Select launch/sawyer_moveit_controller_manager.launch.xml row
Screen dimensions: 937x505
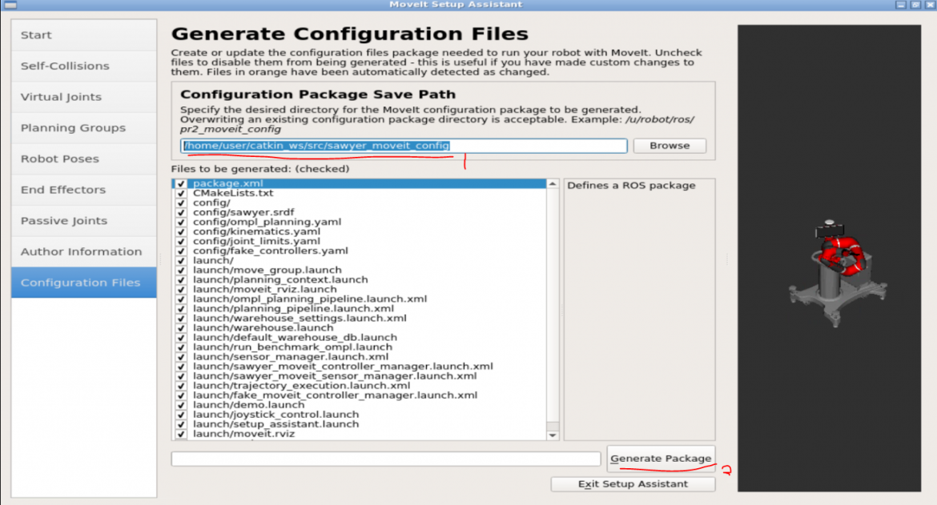pyautogui.click(x=359, y=366)
